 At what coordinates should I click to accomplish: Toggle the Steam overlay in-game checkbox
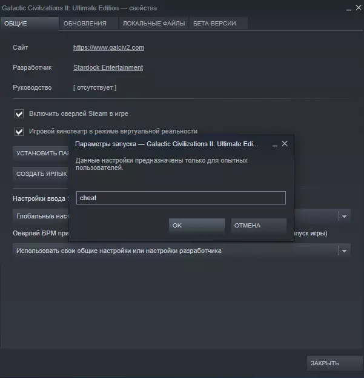(x=19, y=114)
